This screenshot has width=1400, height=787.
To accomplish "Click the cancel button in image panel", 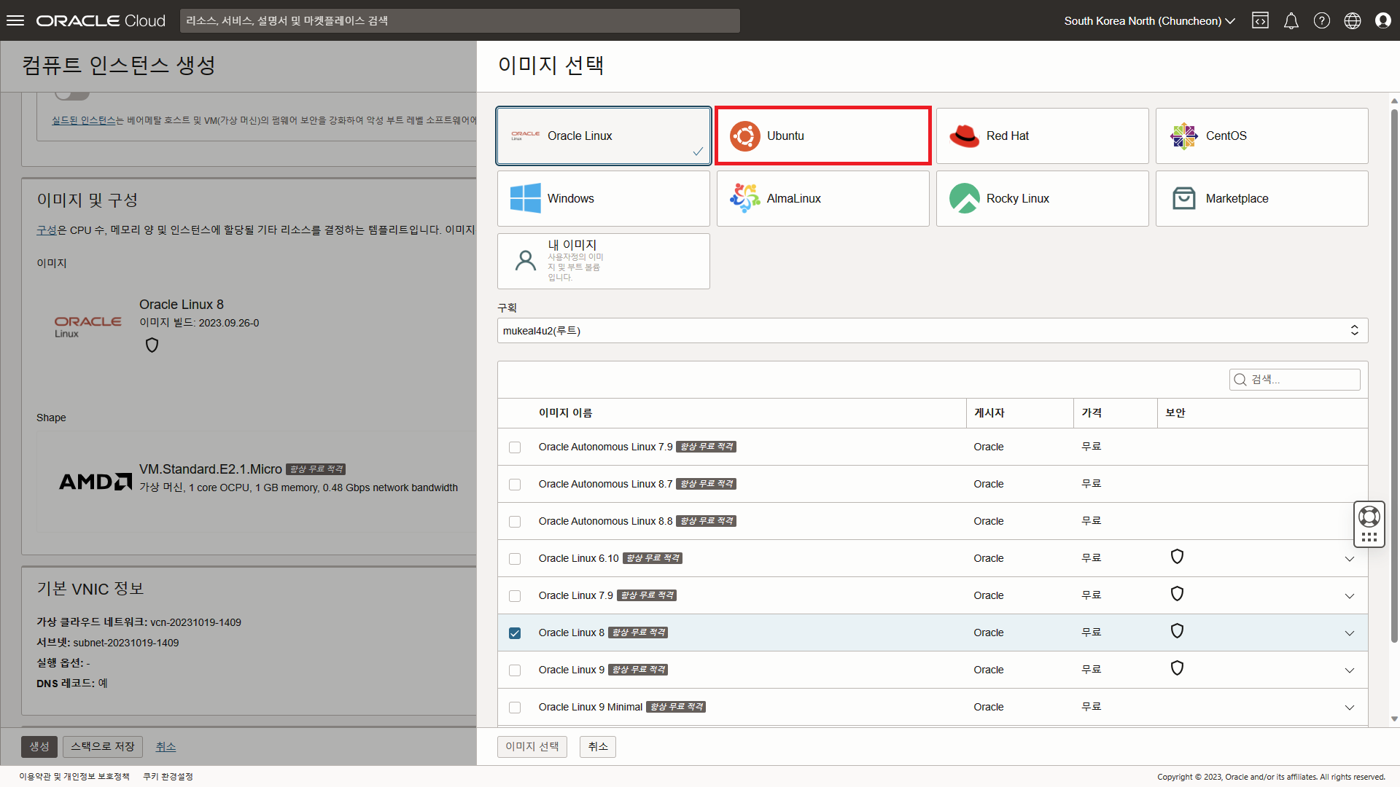I will click(x=597, y=746).
